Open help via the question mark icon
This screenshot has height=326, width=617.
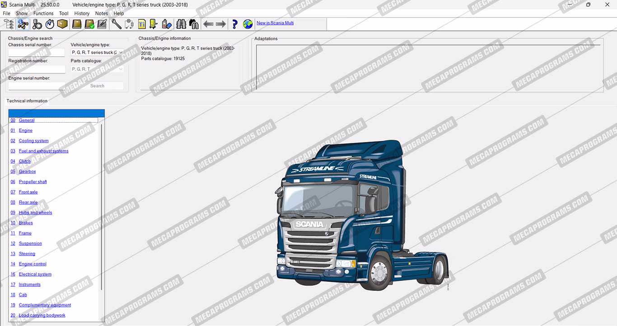[235, 24]
